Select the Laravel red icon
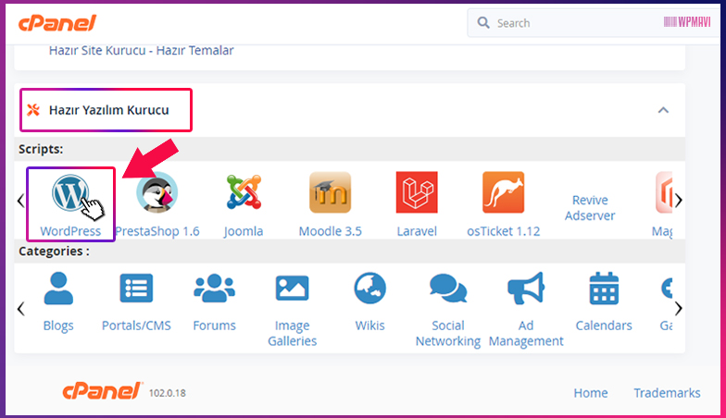 (417, 192)
